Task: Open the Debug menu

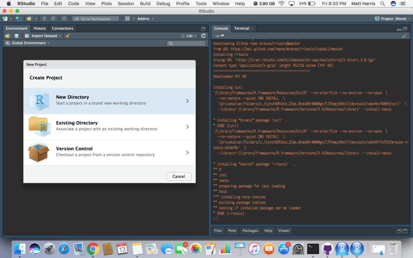Action: pos(163,3)
